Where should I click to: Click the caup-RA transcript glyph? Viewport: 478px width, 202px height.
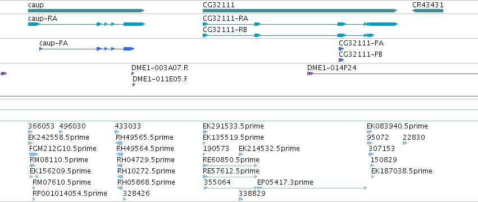87,24
